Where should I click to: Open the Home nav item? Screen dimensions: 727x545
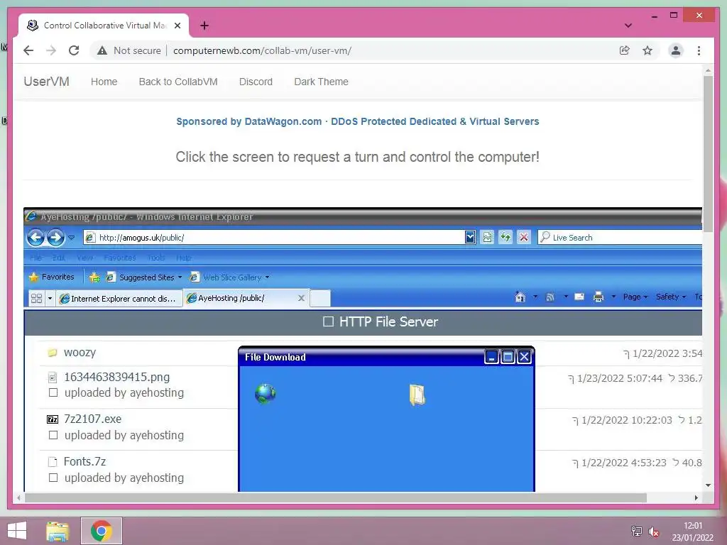[104, 82]
